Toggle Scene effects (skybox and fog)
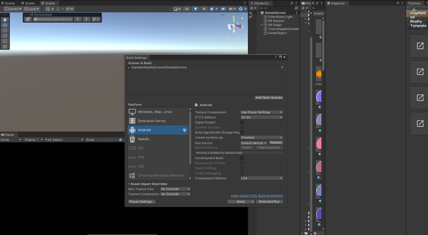428x235 pixels. coord(211,9)
